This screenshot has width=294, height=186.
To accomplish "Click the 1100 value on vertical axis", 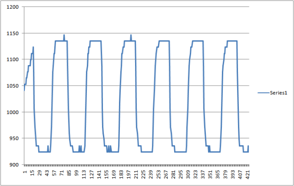I will tap(13, 60).
